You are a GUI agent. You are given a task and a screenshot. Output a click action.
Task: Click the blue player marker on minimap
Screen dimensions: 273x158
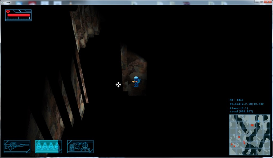coord(258,121)
